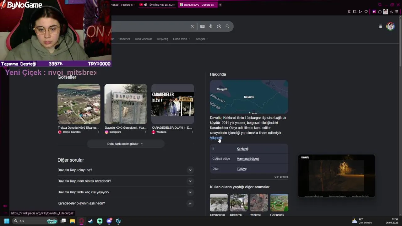Switch to TÜRKİYE'NİN EN KOR browser tab
This screenshot has height=226, width=402.
pyautogui.click(x=157, y=5)
